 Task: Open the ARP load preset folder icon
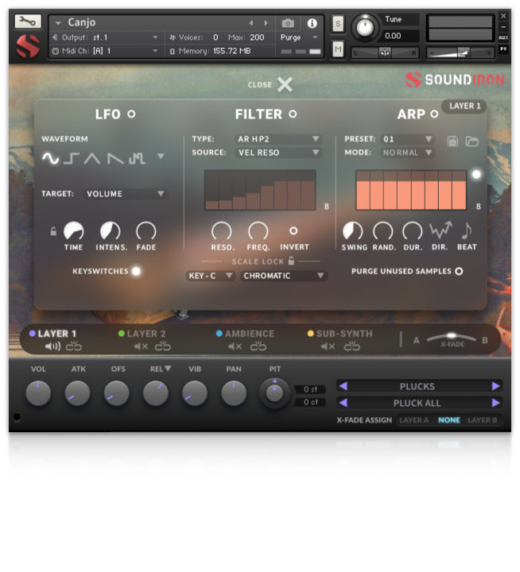(471, 141)
